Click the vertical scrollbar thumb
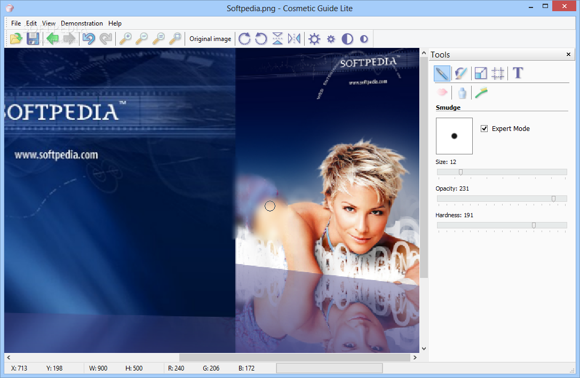 (424, 168)
